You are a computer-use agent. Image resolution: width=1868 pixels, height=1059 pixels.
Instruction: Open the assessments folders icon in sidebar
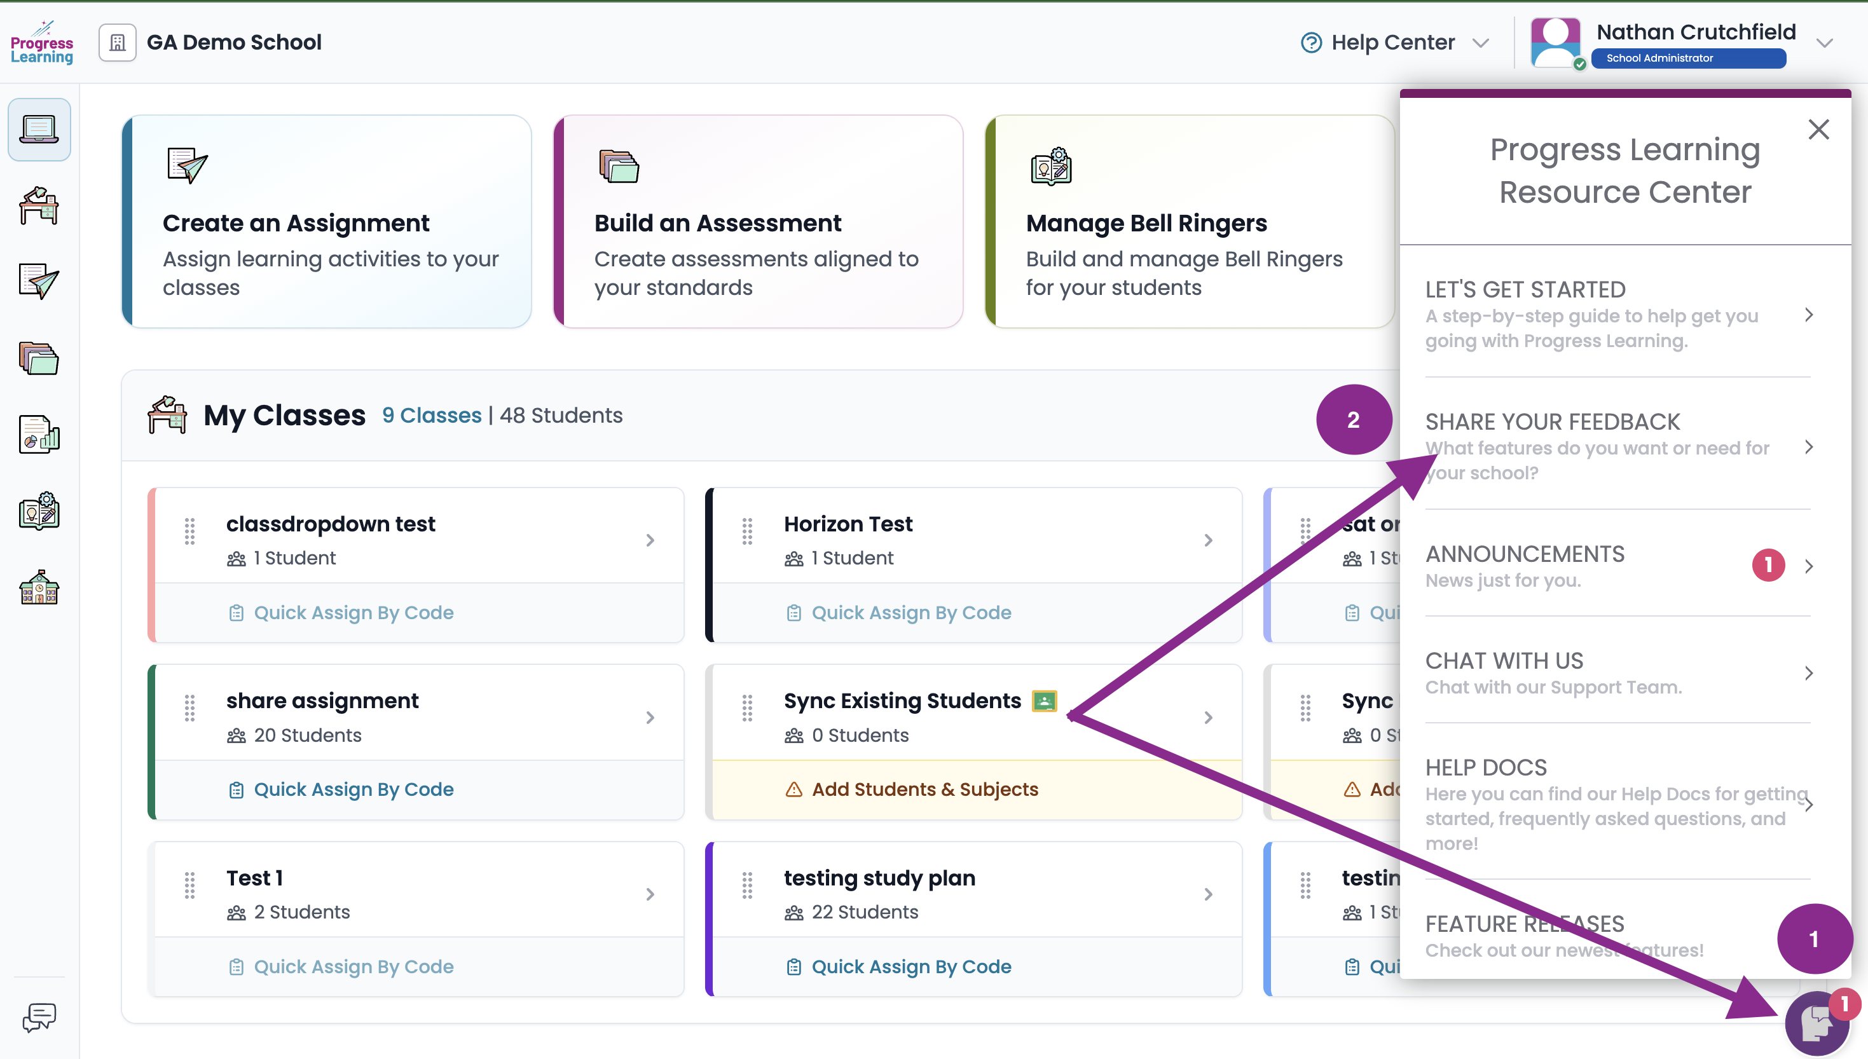39,358
